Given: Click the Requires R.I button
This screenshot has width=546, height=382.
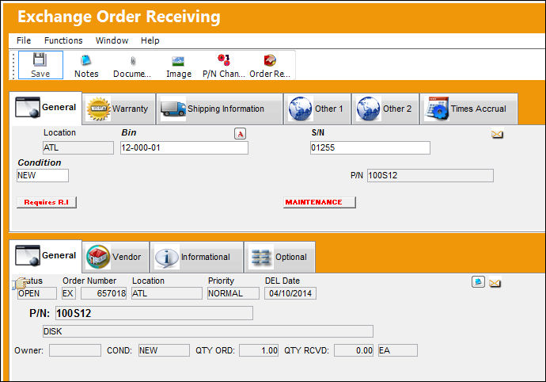Looking at the screenshot, I should coord(47,202).
